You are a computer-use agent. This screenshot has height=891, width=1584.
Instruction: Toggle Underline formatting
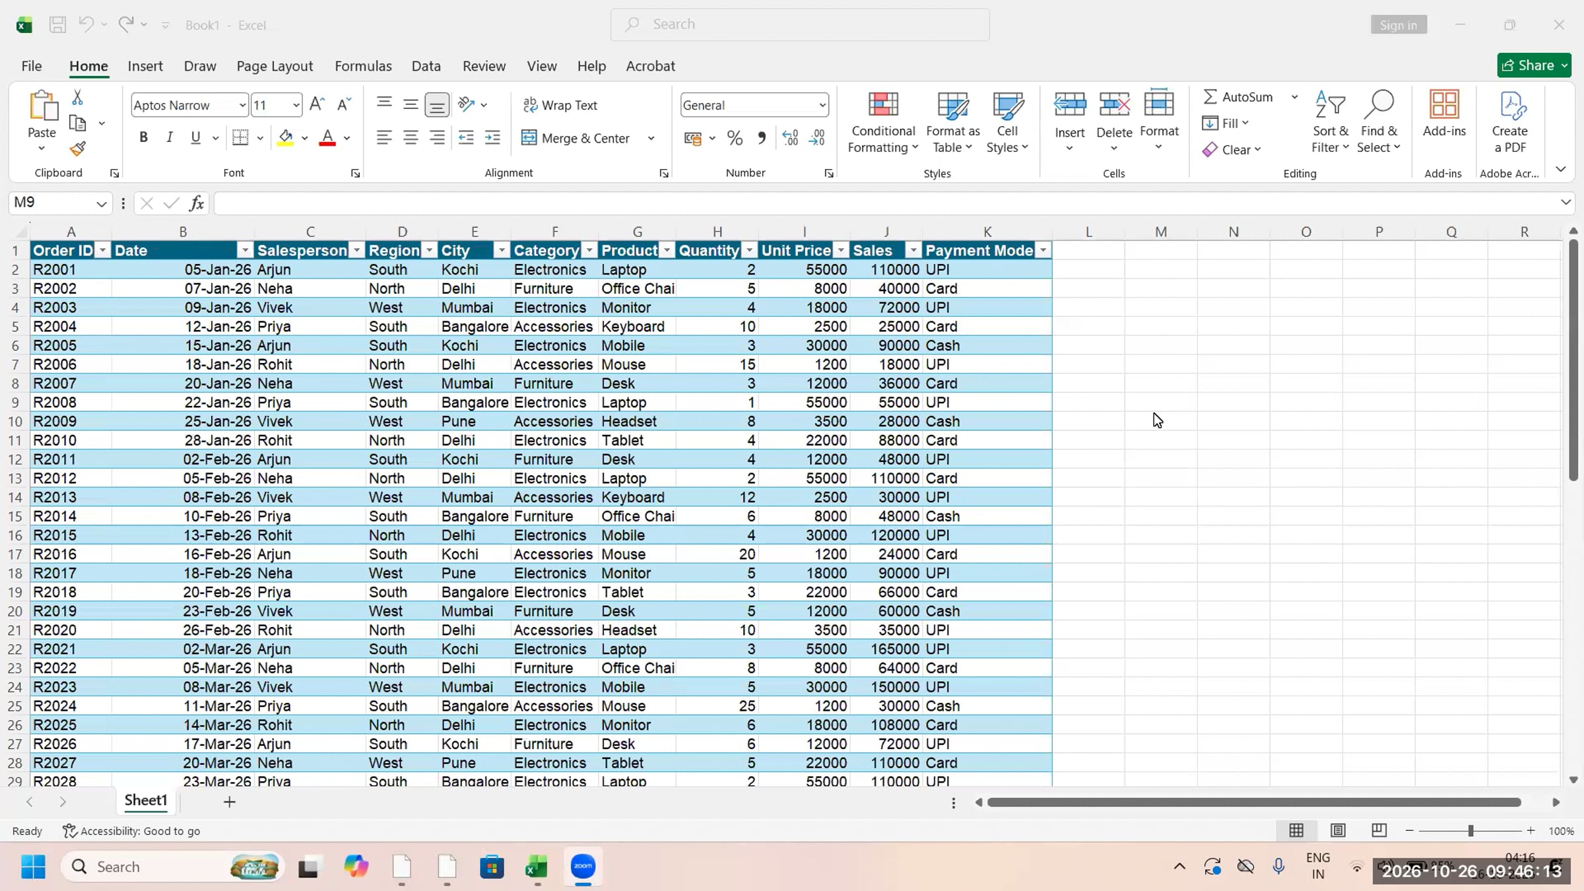195,137
